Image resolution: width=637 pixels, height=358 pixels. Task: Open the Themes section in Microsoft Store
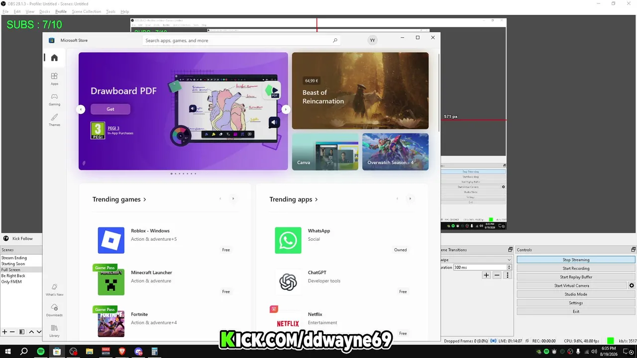pos(54,120)
